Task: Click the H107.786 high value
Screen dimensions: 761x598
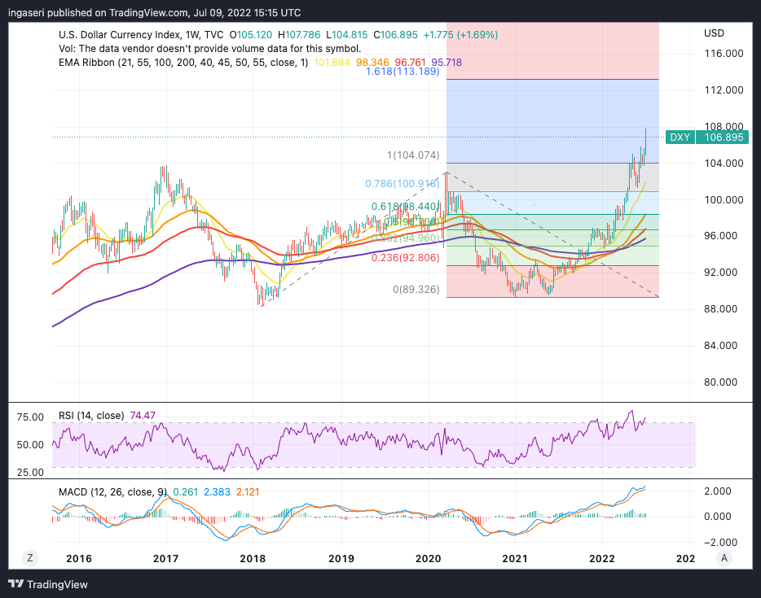Action: pos(299,35)
